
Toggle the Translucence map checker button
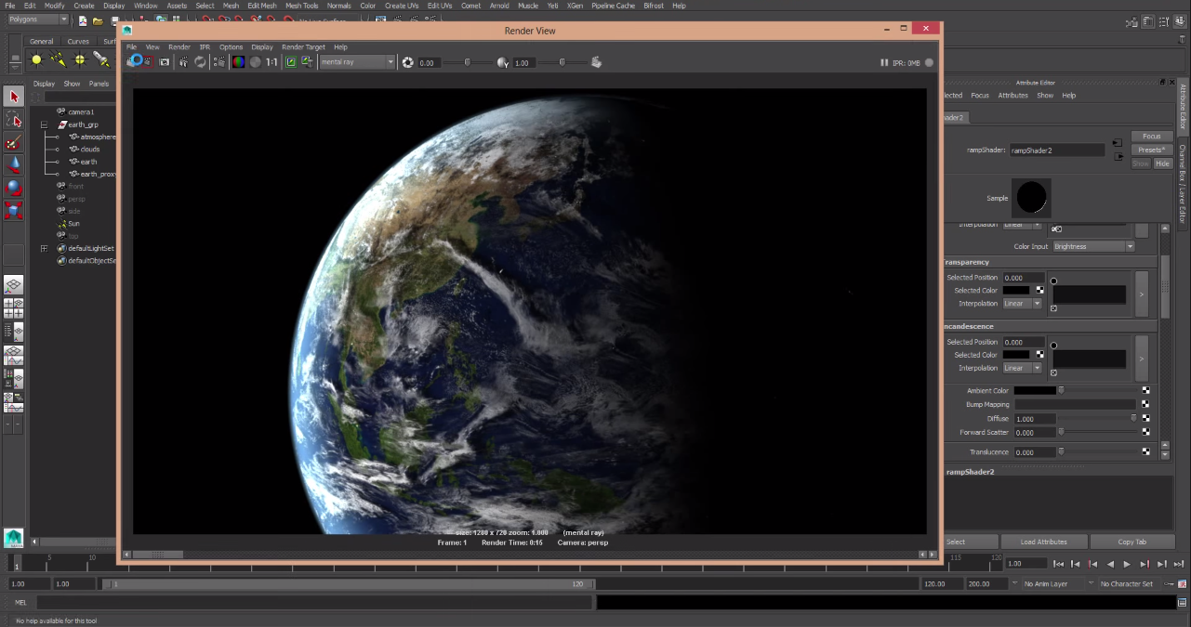(1146, 452)
